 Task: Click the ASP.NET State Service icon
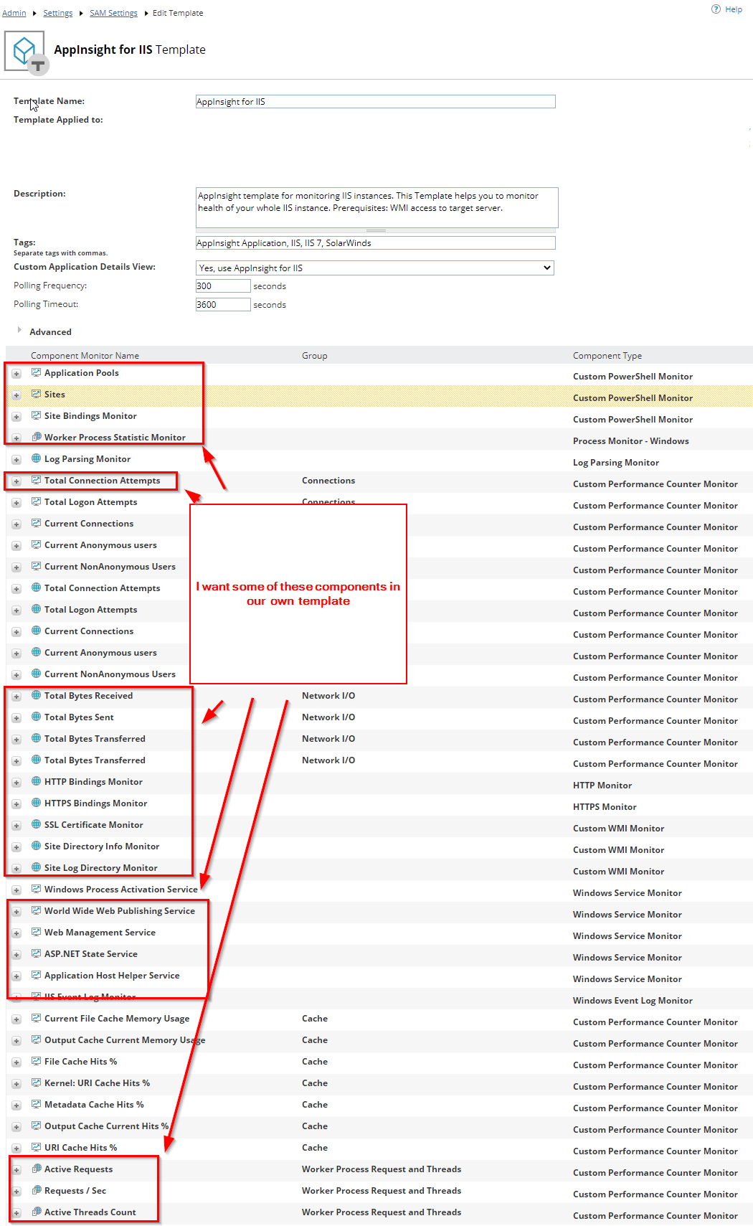pos(36,953)
